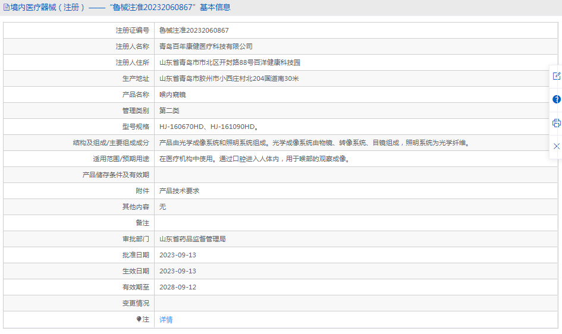562x334 pixels.
Task: Click the edit/feedback icon in right sidebar
Action: point(556,76)
